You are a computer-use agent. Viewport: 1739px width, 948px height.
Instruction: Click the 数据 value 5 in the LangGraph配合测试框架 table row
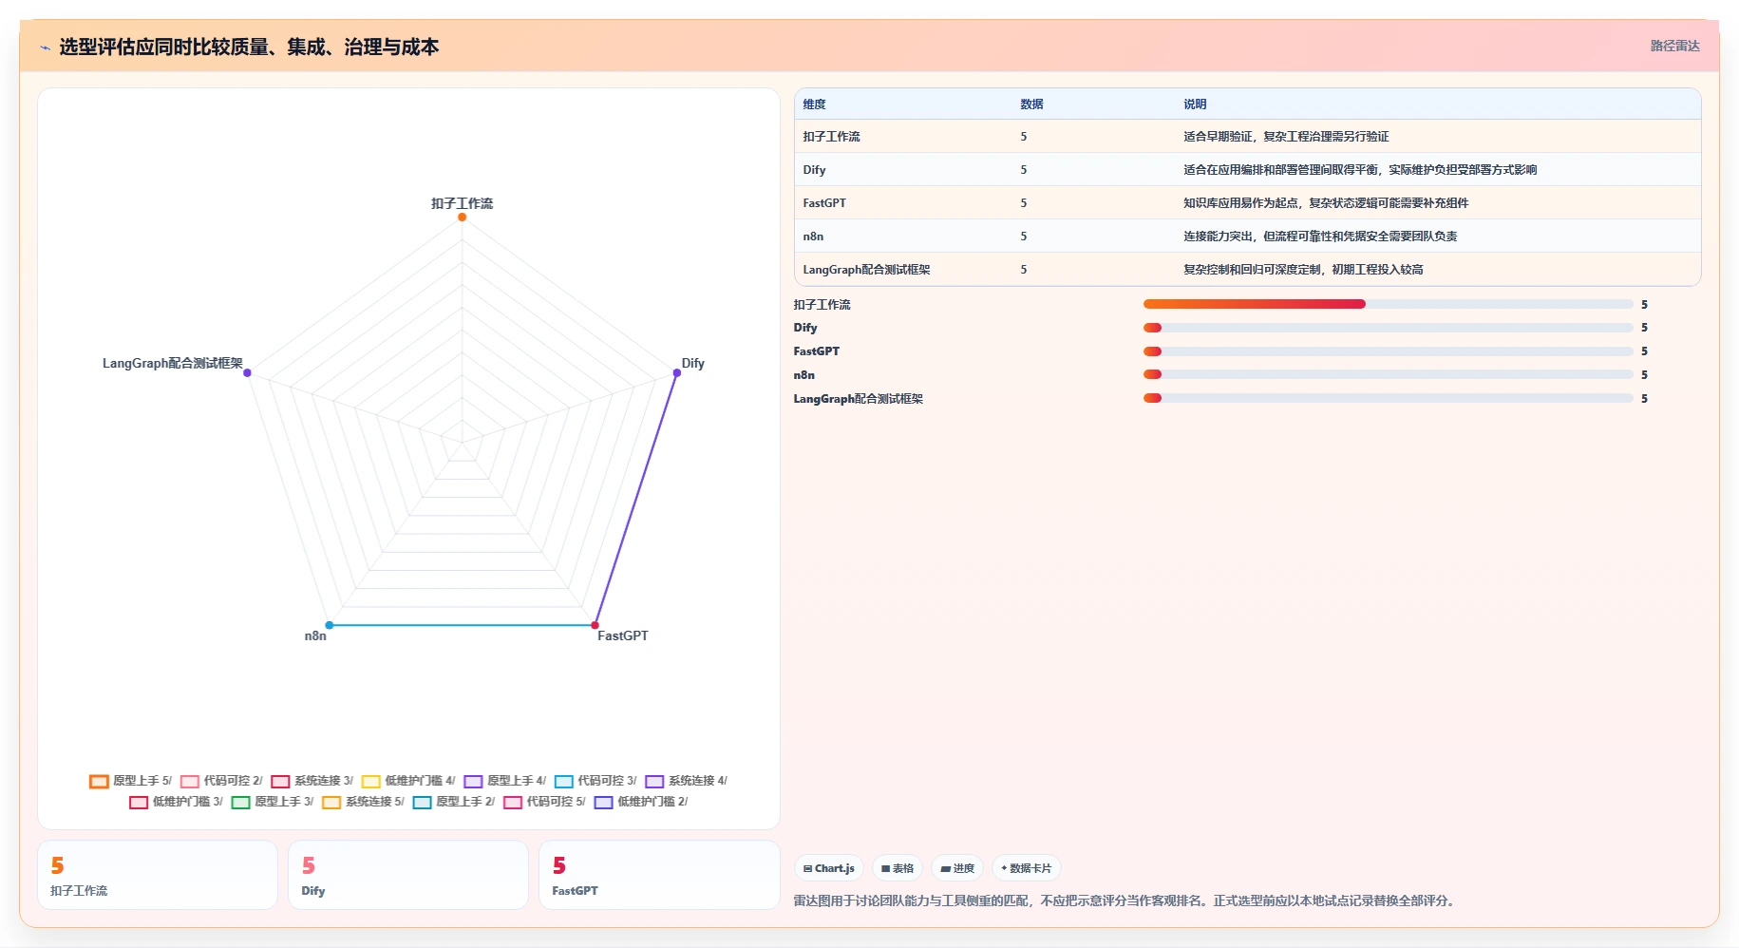click(1024, 270)
